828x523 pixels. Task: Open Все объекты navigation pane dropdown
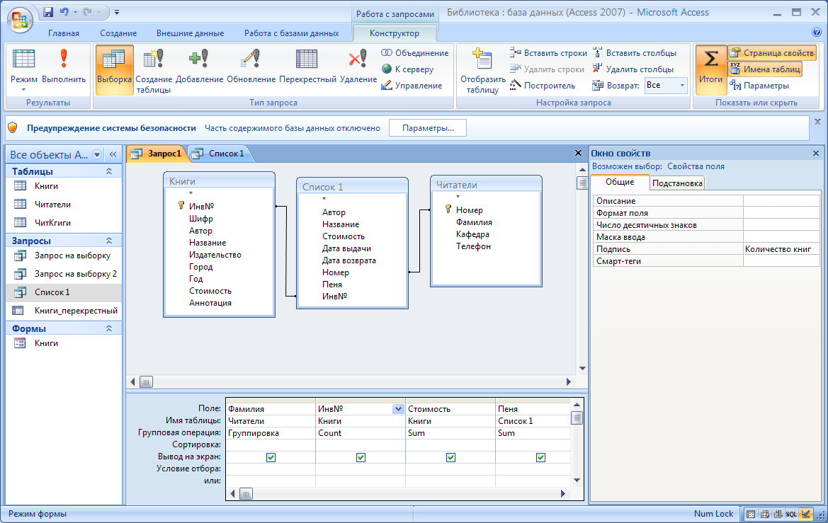[x=97, y=154]
